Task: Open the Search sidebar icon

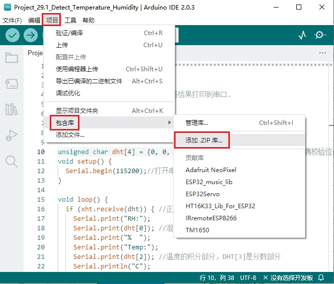Action: click(11, 161)
